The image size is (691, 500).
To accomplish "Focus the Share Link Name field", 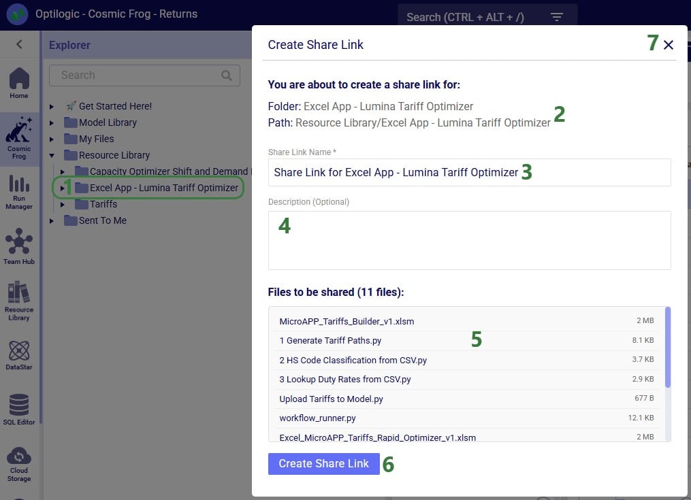I will coord(469,172).
